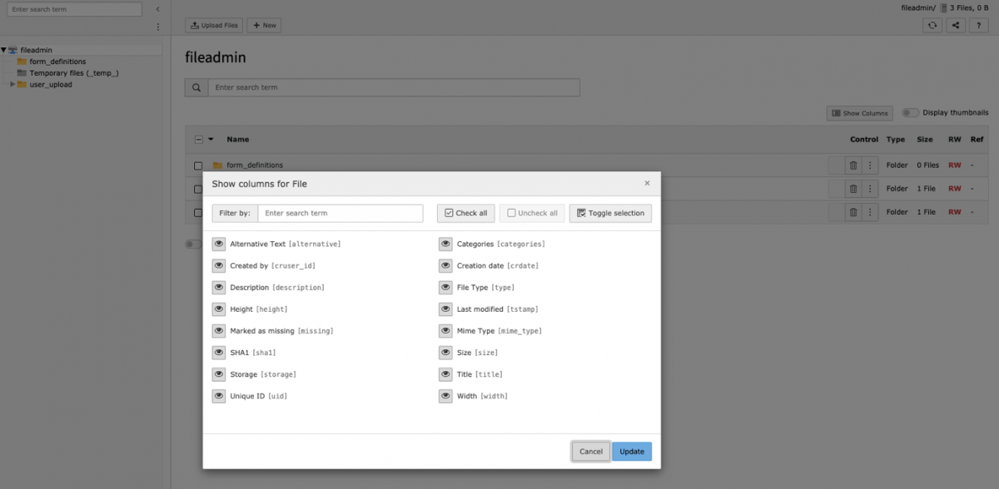This screenshot has height=489, width=999.
Task: Select user_upload folder in tree
Action: (x=51, y=84)
